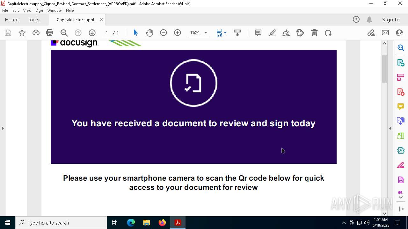Expand the left navigation pane arrow
The width and height of the screenshot is (408, 229).
click(3, 128)
